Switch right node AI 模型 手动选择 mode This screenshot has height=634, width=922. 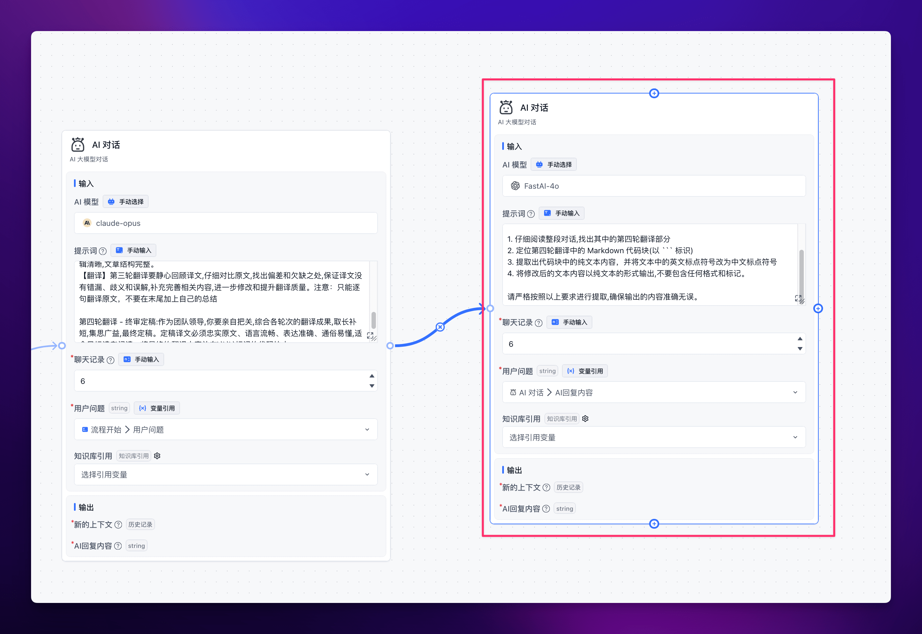[x=554, y=164]
